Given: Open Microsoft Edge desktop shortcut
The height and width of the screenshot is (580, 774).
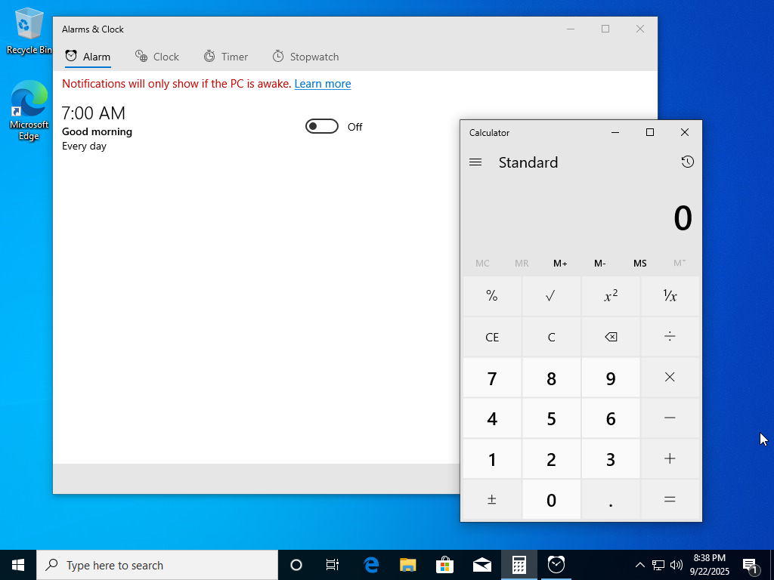Looking at the screenshot, I should pyautogui.click(x=29, y=110).
